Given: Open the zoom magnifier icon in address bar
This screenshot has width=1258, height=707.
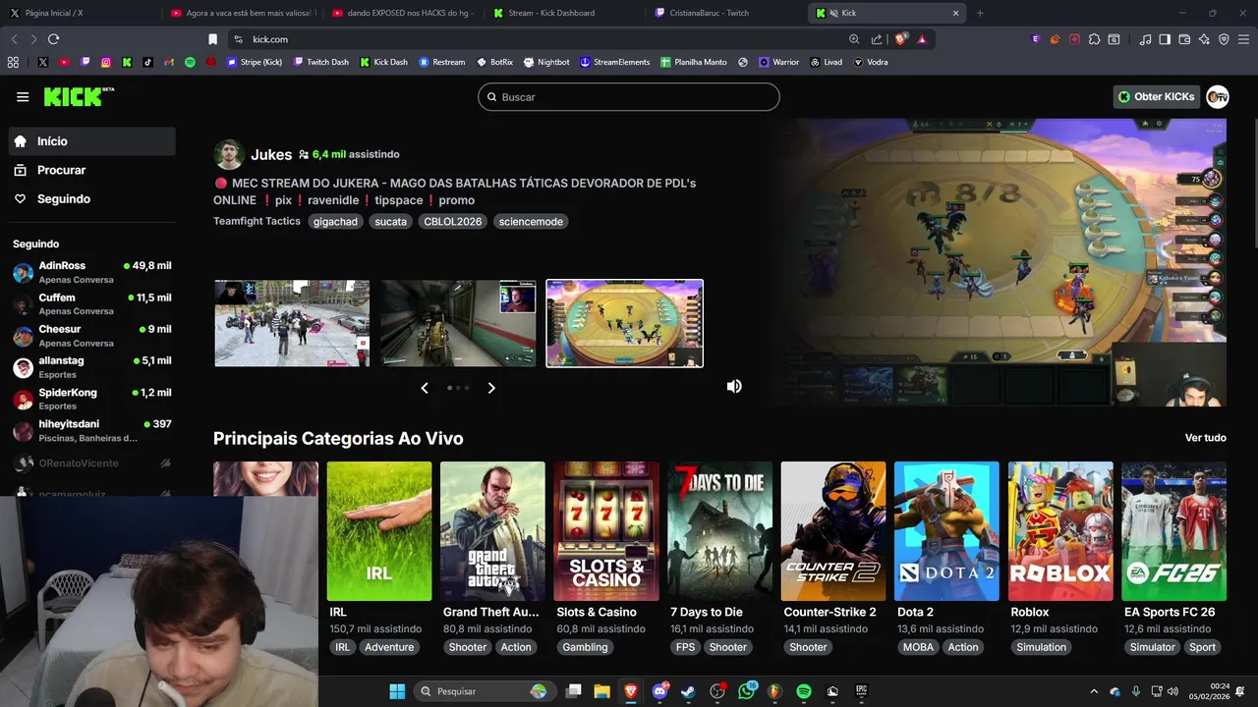Looking at the screenshot, I should [854, 39].
